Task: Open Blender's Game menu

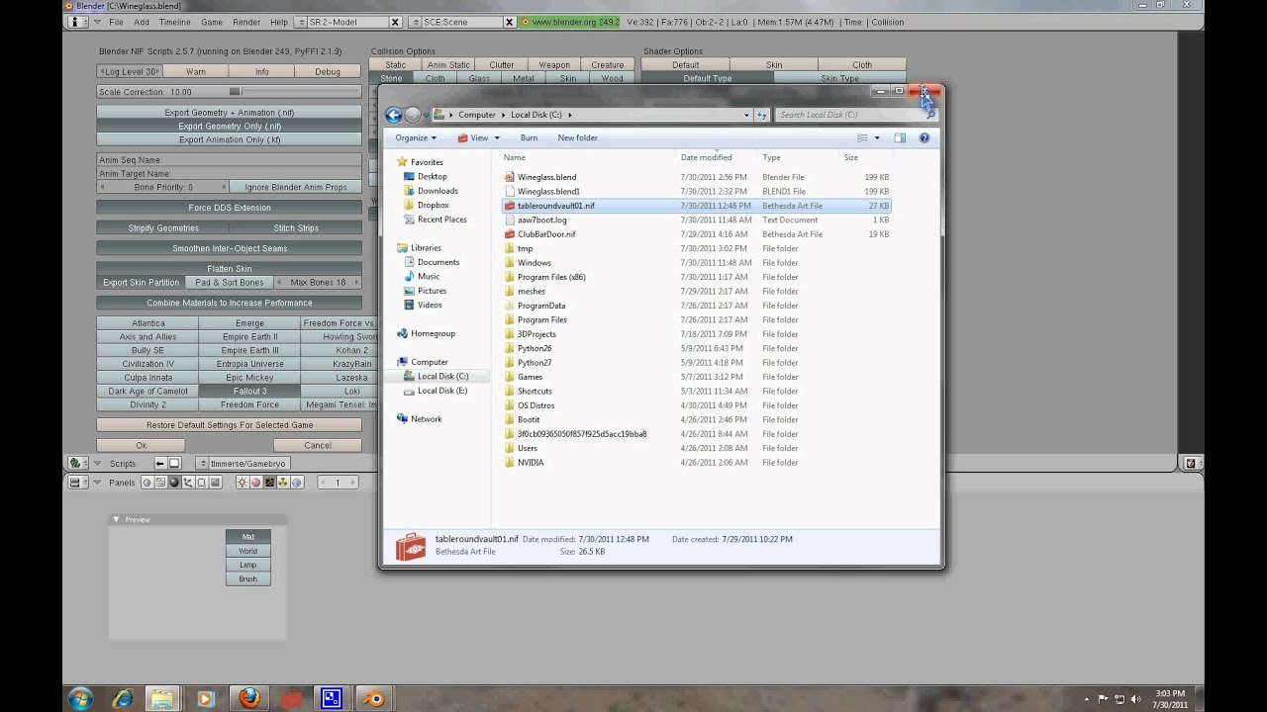Action: [212, 22]
